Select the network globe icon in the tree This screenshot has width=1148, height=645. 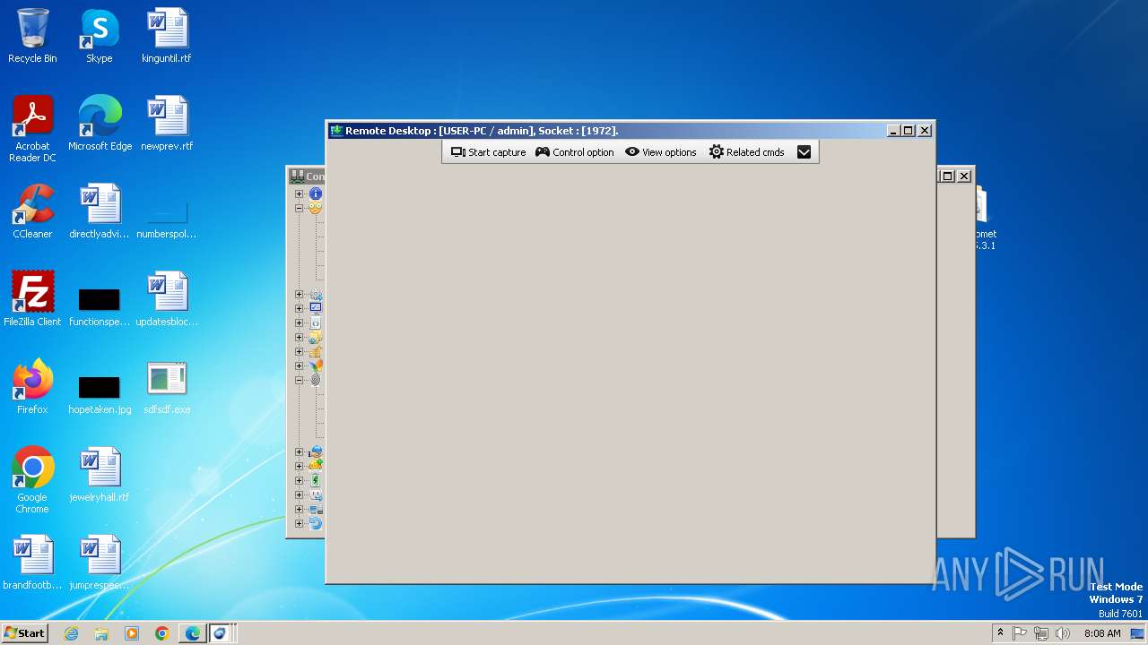coord(316,451)
